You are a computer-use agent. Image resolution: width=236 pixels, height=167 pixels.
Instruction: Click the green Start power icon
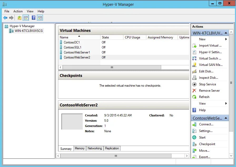click(194, 137)
